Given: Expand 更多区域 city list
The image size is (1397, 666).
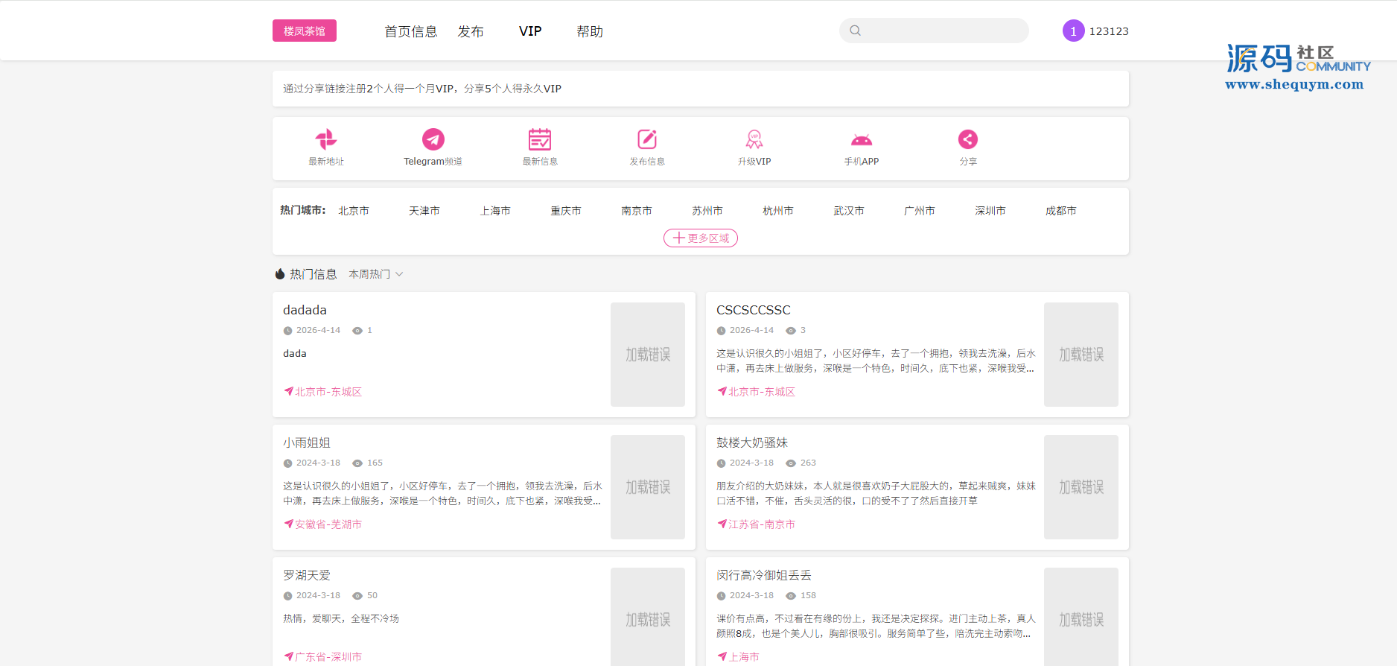Looking at the screenshot, I should pos(701,238).
